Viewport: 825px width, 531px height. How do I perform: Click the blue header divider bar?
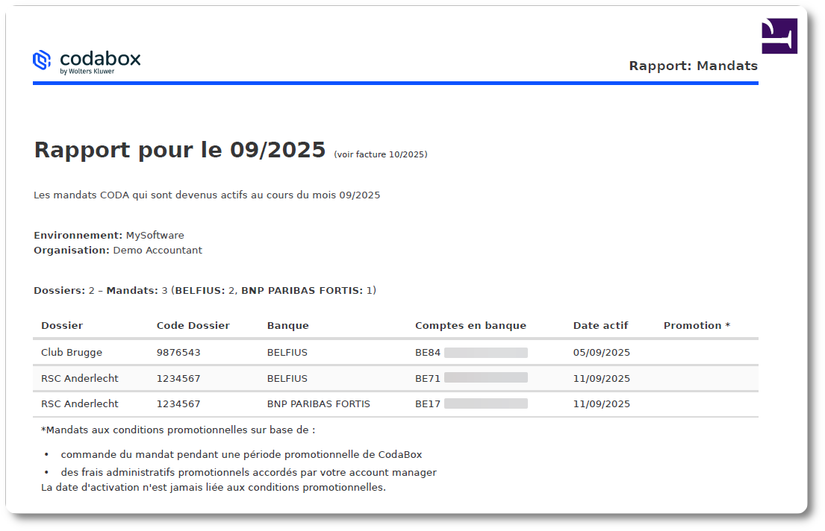point(396,85)
